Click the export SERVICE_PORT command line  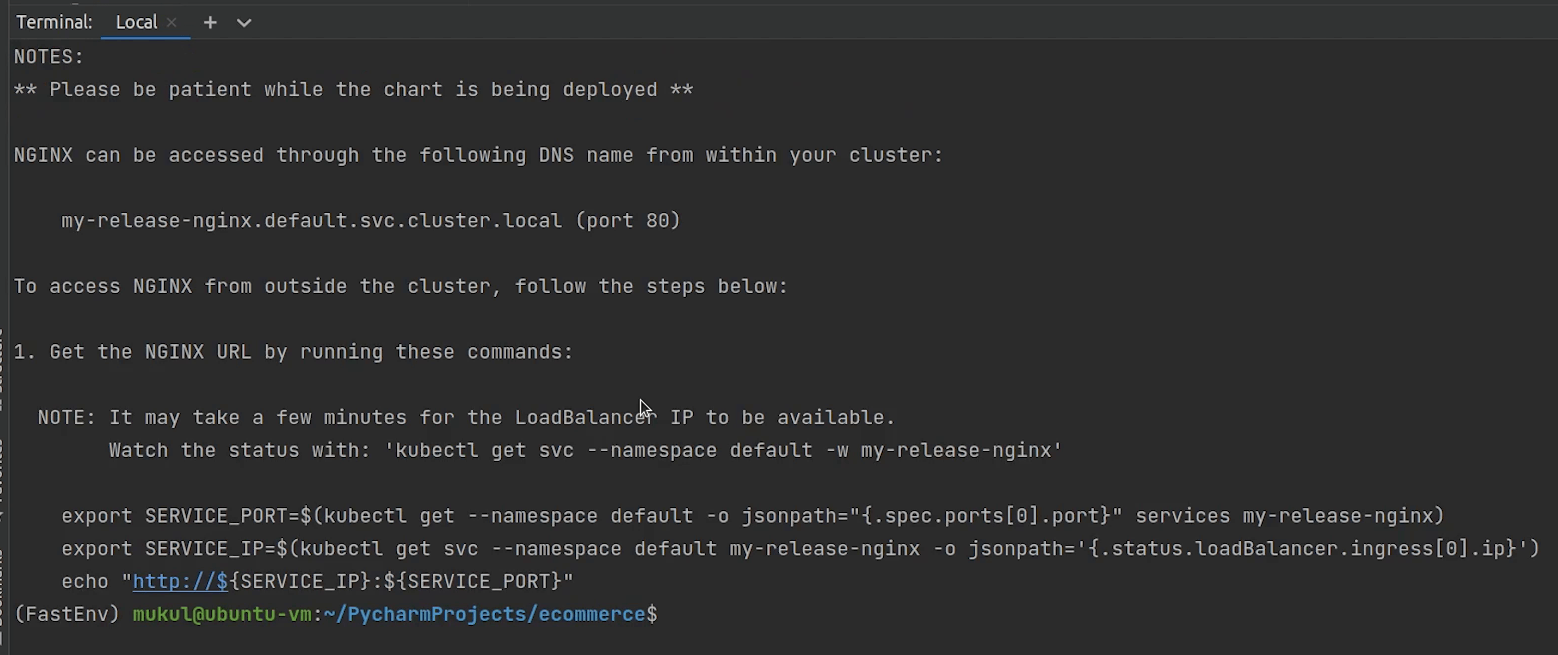click(752, 517)
